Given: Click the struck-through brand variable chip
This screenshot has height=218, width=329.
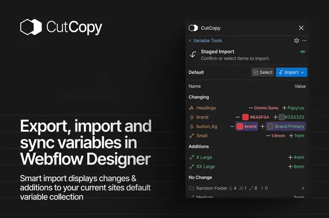Looking at the screenshot, I should (247, 126).
